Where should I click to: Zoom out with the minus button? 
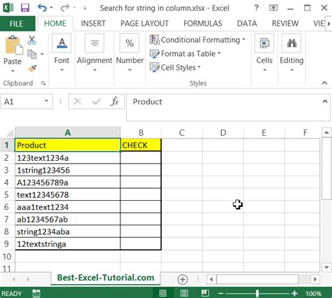(x=221, y=293)
